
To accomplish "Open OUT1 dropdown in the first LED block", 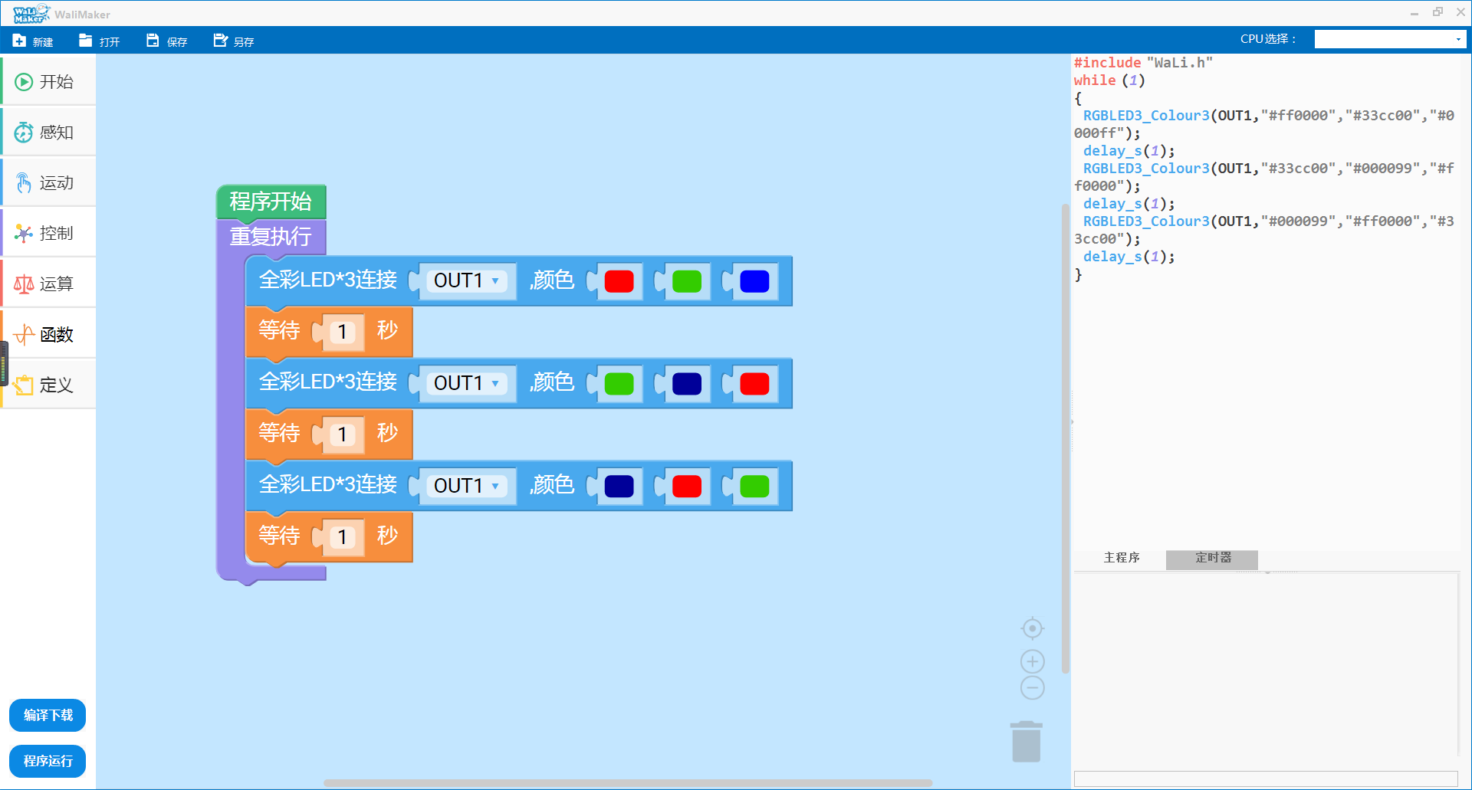I will pos(466,281).
